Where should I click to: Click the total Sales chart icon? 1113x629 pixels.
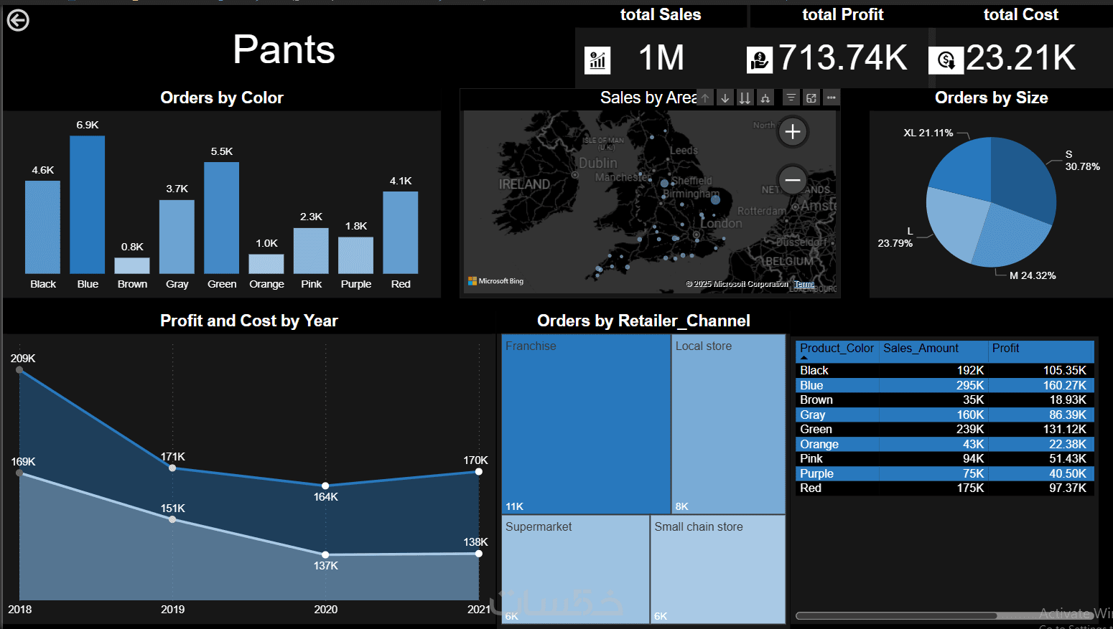pyautogui.click(x=597, y=60)
